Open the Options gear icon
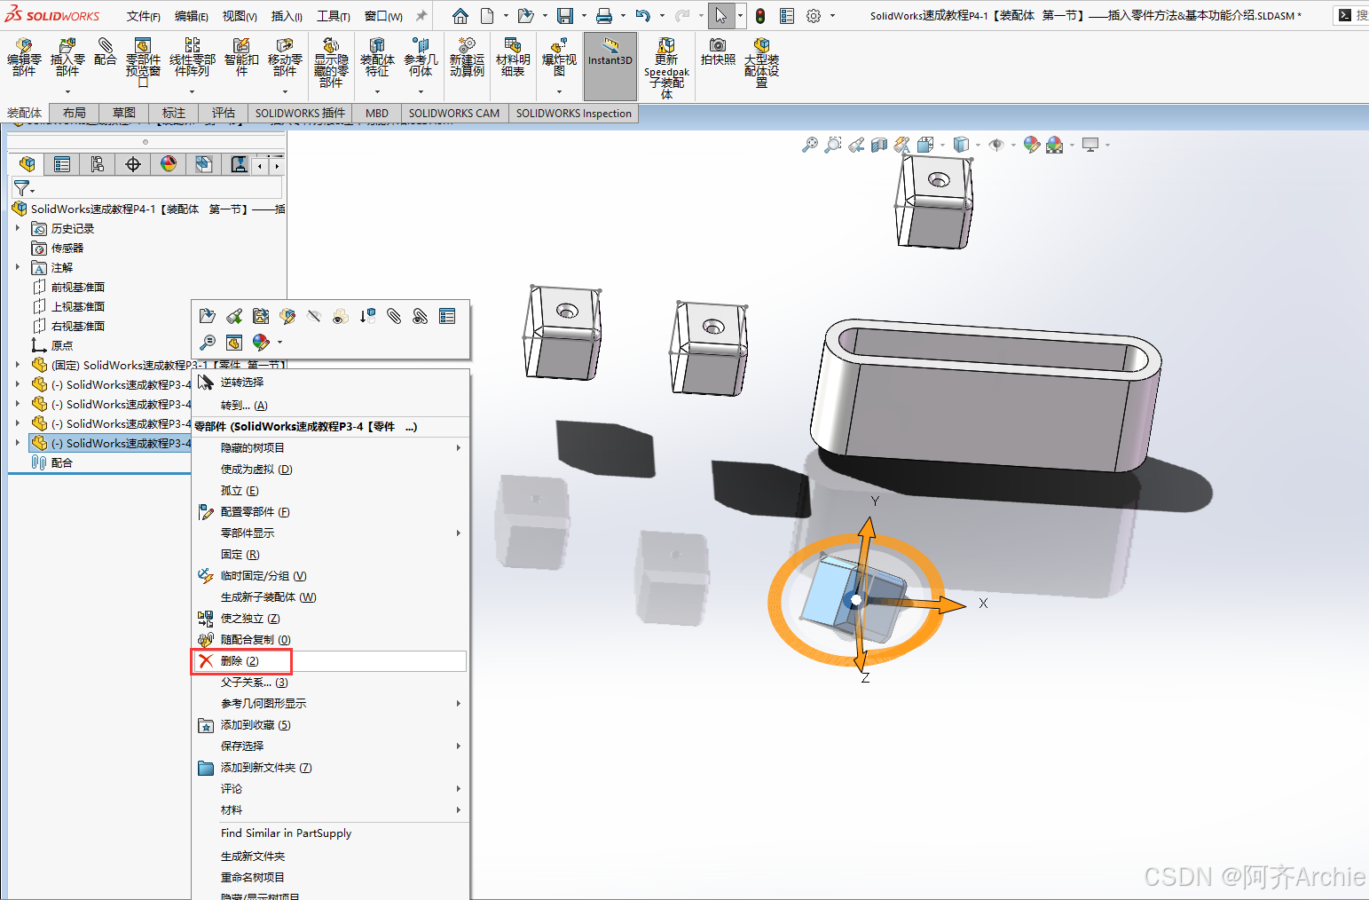Image resolution: width=1369 pixels, height=900 pixels. (814, 16)
